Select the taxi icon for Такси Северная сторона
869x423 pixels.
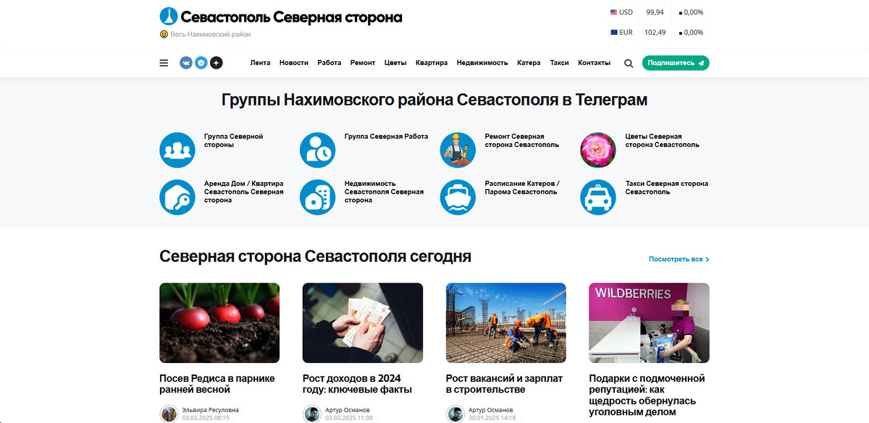pyautogui.click(x=597, y=196)
